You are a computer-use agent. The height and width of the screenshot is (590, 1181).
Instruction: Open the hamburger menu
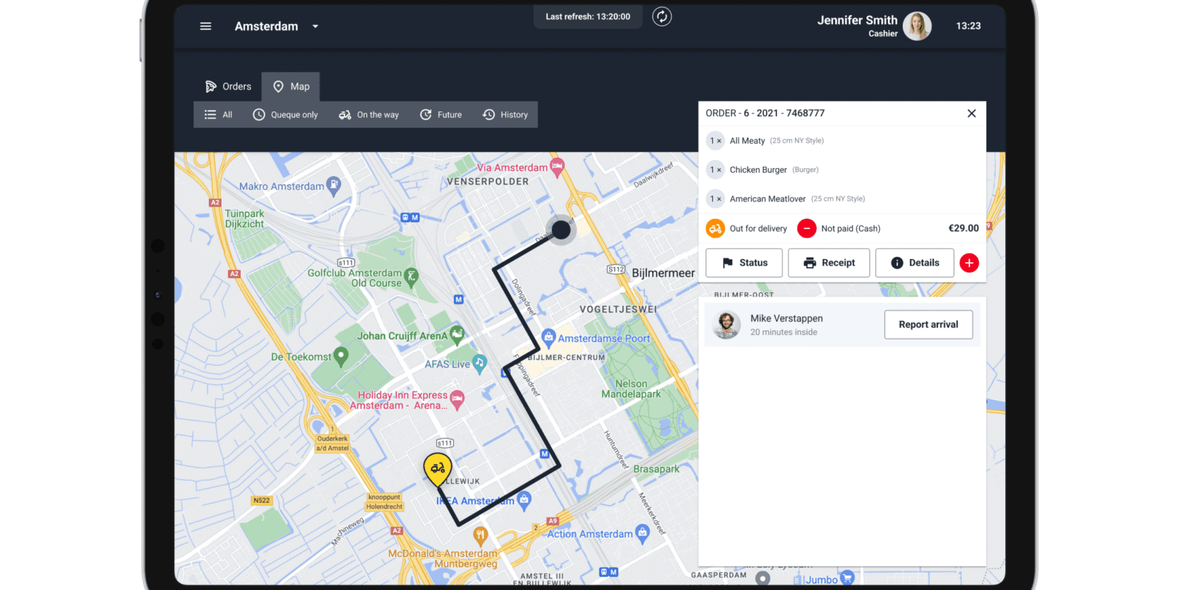click(205, 27)
